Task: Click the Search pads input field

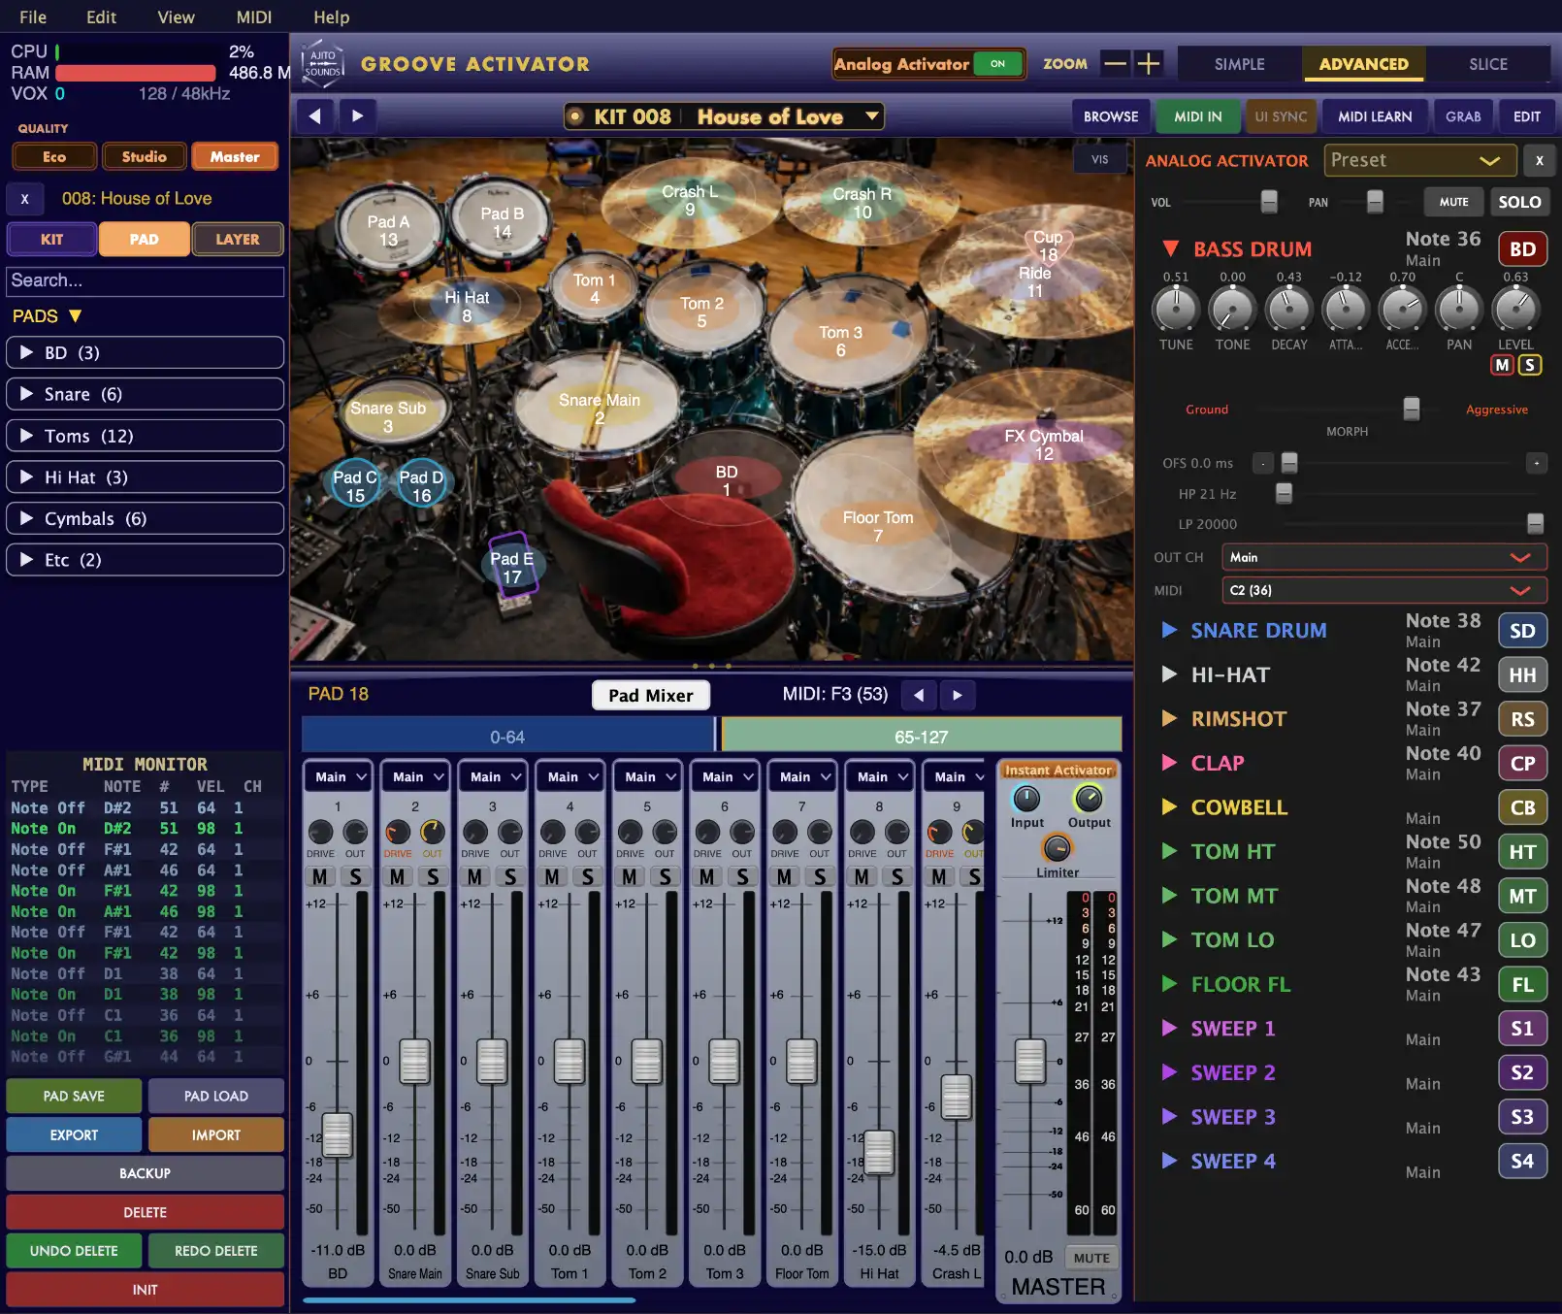Action: tap(145, 281)
